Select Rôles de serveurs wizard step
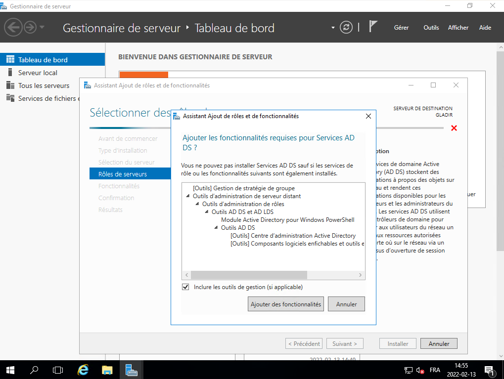 [130, 174]
